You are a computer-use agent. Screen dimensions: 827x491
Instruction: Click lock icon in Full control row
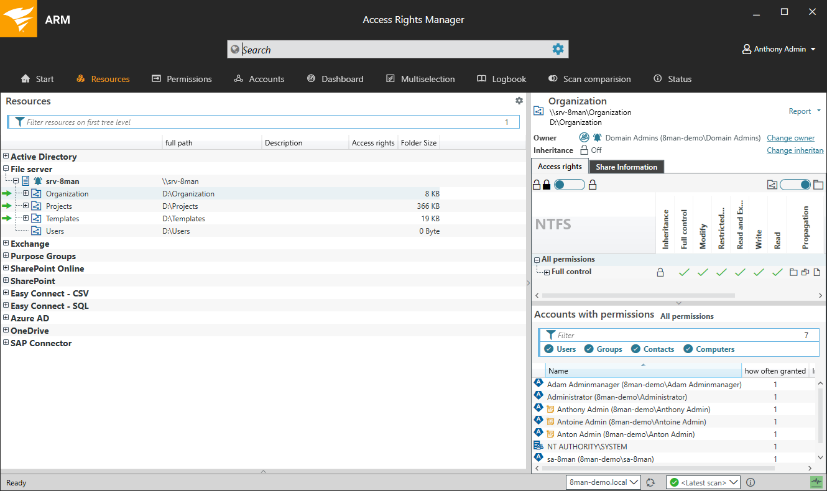pyautogui.click(x=660, y=272)
